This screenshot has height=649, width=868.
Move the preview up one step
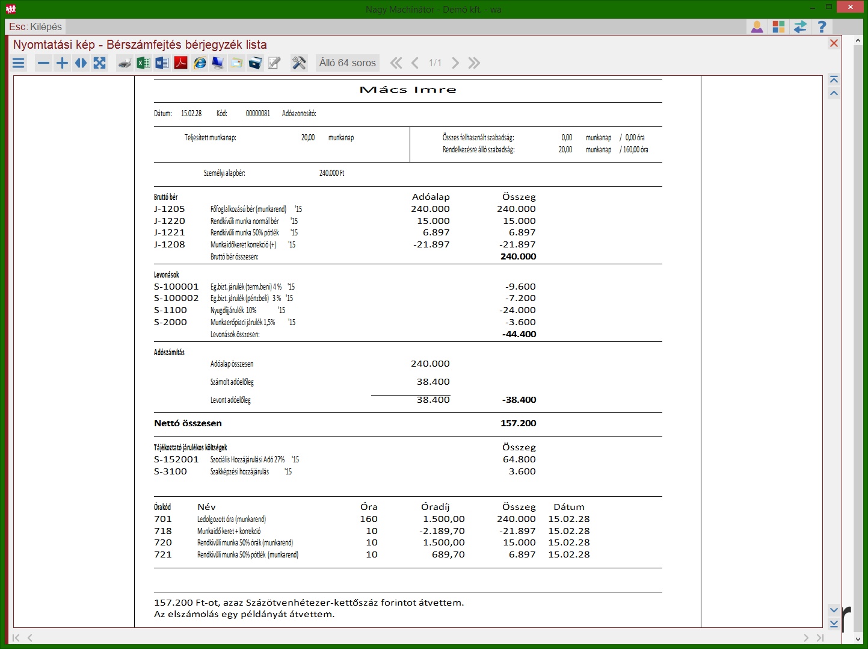(x=834, y=93)
